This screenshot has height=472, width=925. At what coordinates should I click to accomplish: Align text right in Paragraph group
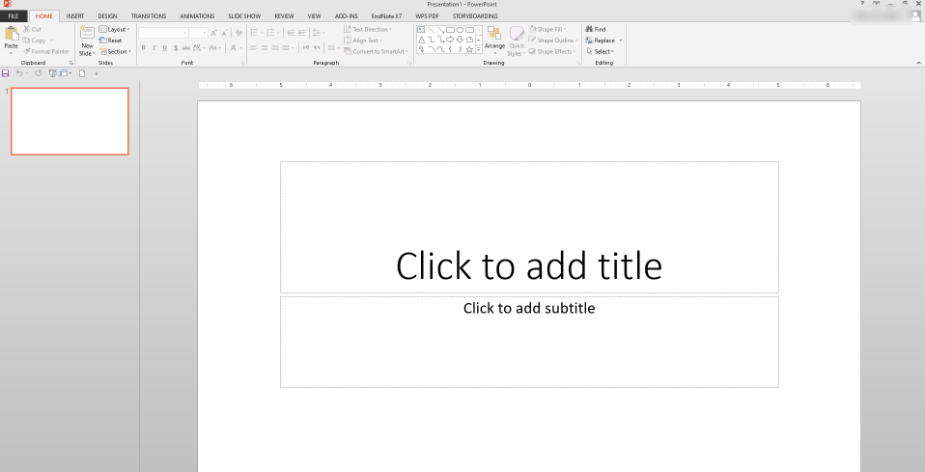[x=275, y=48]
